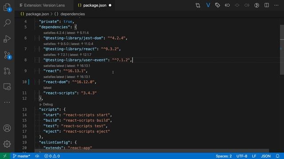Screen dimensions: 284x159
Task: Click the latest lens above react-scripts
Action: click(47, 88)
